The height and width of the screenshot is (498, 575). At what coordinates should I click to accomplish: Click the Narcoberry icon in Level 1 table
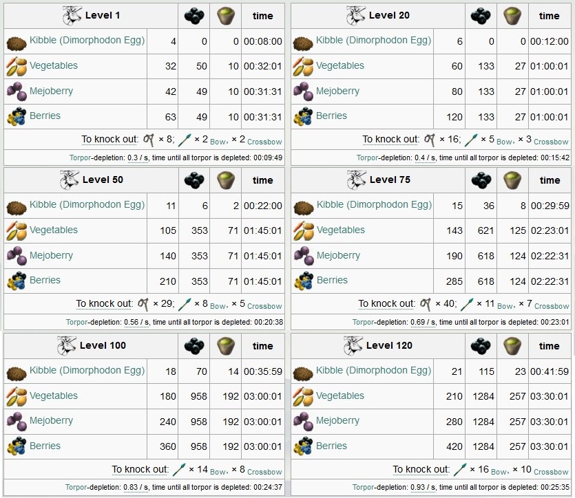click(x=194, y=16)
